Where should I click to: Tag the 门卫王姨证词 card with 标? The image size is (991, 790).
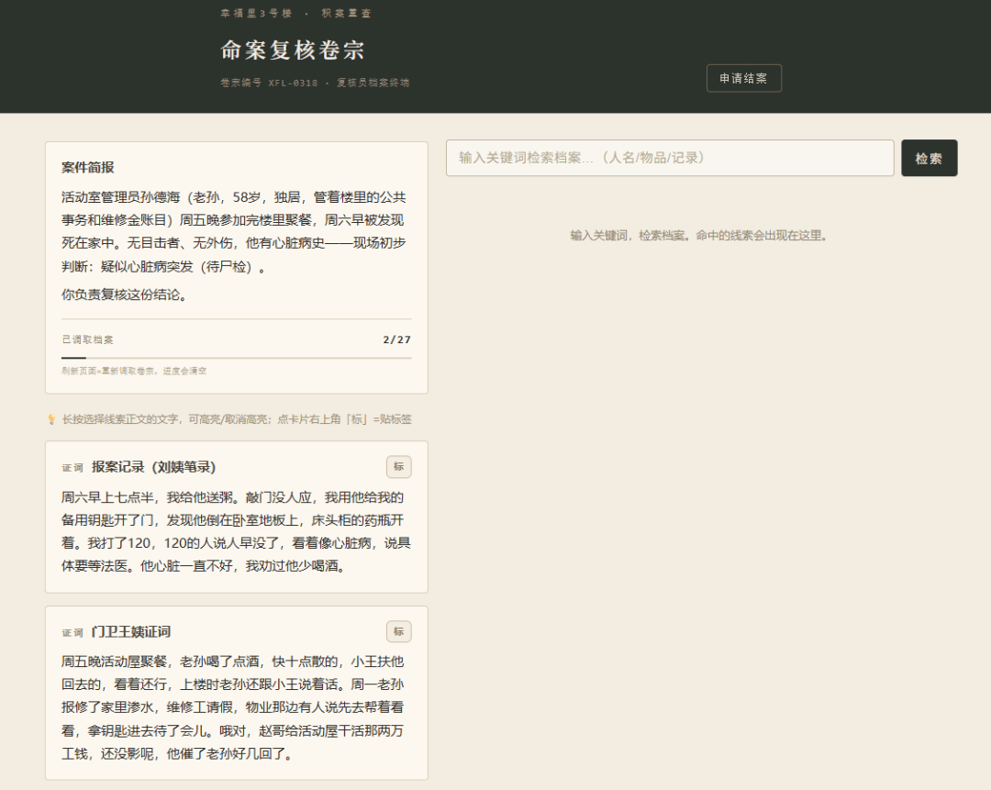coord(399,631)
